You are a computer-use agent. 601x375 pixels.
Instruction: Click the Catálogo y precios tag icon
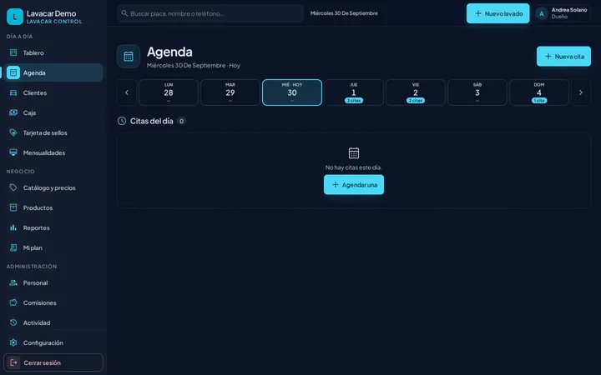tap(13, 187)
